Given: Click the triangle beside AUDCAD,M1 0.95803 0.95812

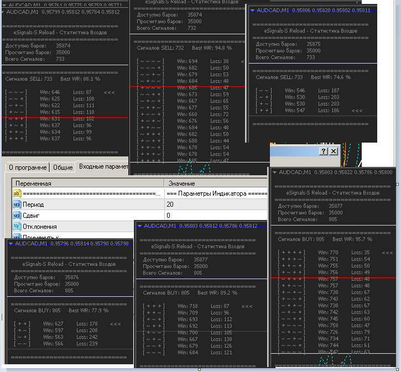Looking at the screenshot, I should [x=139, y=226].
